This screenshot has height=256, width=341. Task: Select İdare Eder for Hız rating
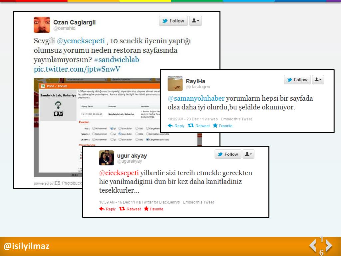(x=120, y=128)
